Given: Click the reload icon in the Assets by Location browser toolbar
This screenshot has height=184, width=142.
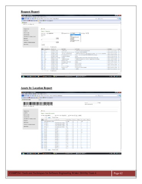Looking at the screenshot, I should click(28, 95).
